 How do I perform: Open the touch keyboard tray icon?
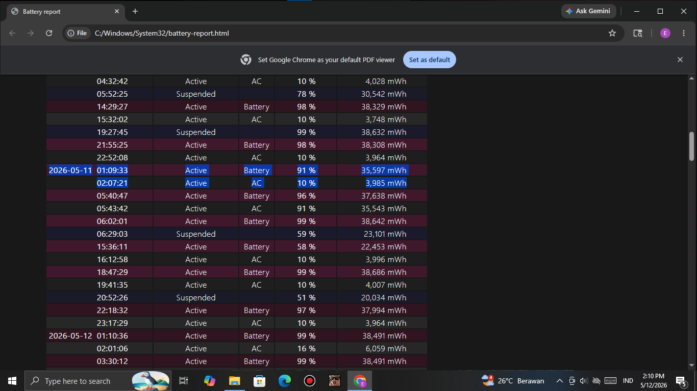point(610,381)
